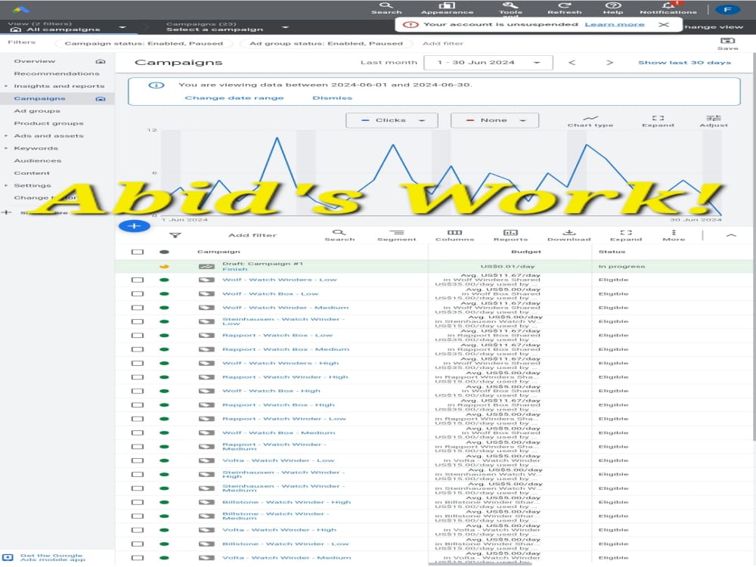Go to previous date range

(x=572, y=63)
